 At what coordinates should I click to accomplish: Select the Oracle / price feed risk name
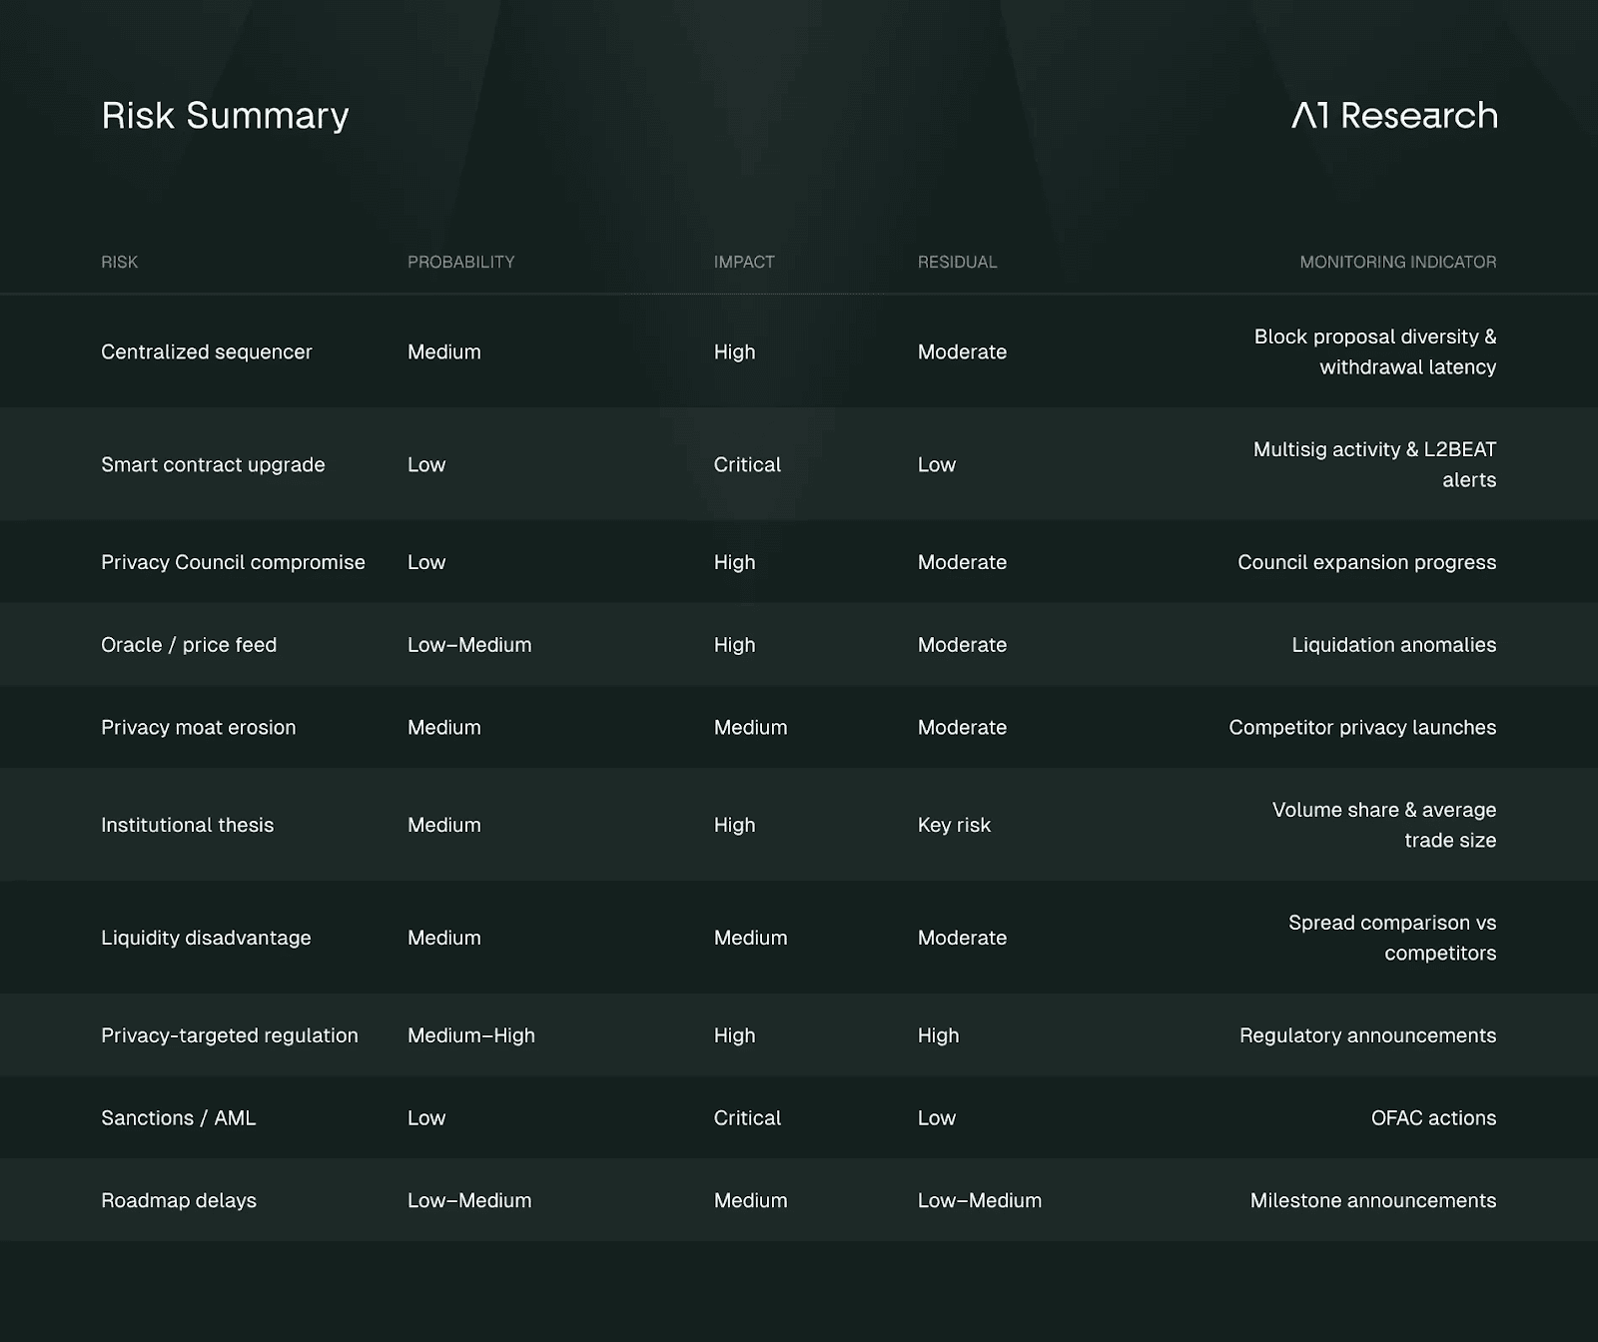pos(189,645)
